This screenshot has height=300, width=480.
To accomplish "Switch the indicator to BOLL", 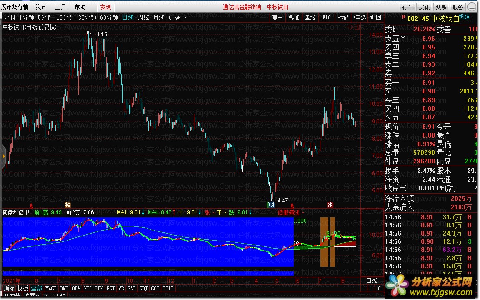I will [168, 288].
